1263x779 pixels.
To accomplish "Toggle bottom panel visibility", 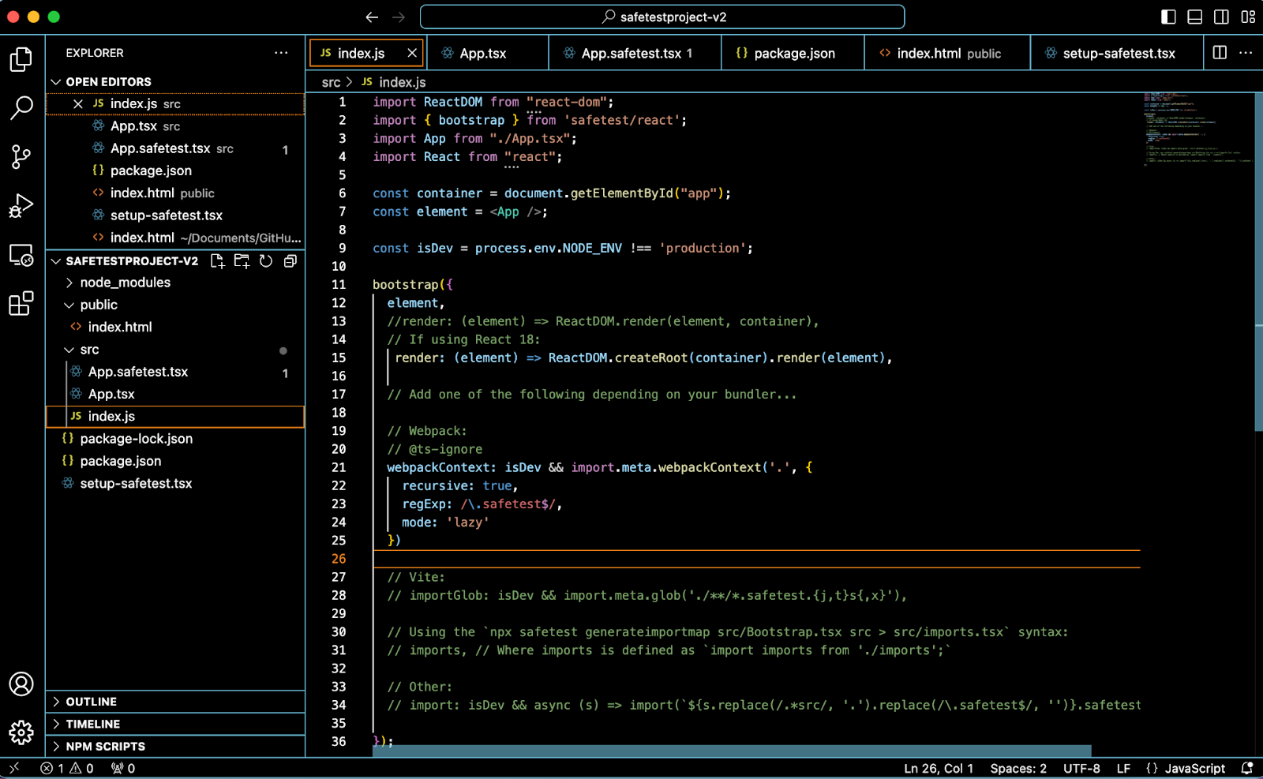I will (1195, 17).
